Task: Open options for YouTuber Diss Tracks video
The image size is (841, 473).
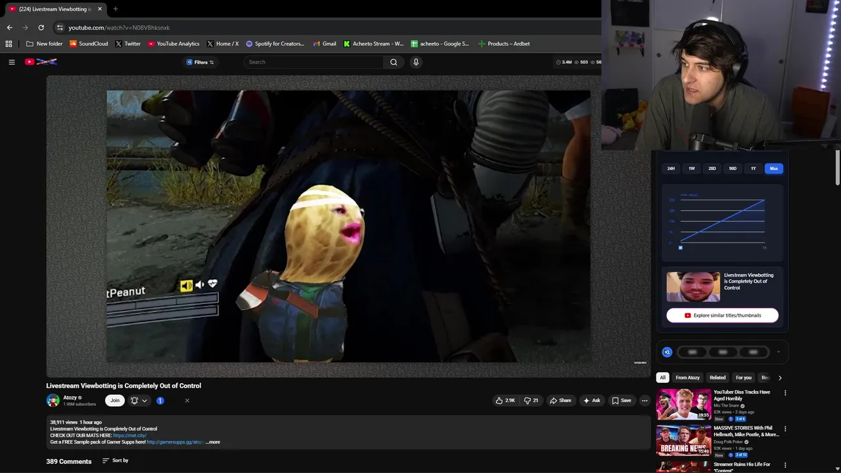Action: pos(784,393)
